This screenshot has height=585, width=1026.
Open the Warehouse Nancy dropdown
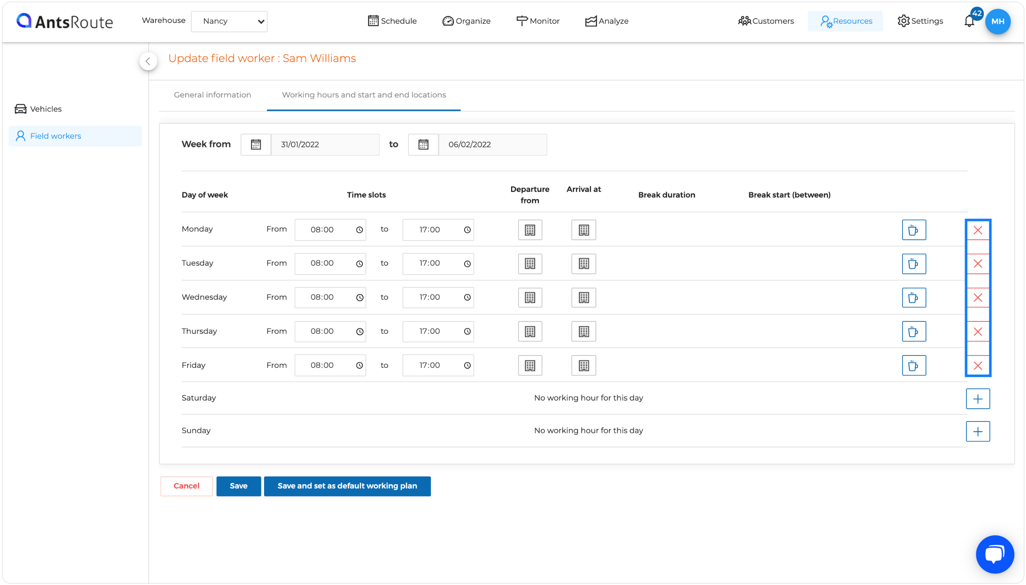229,21
